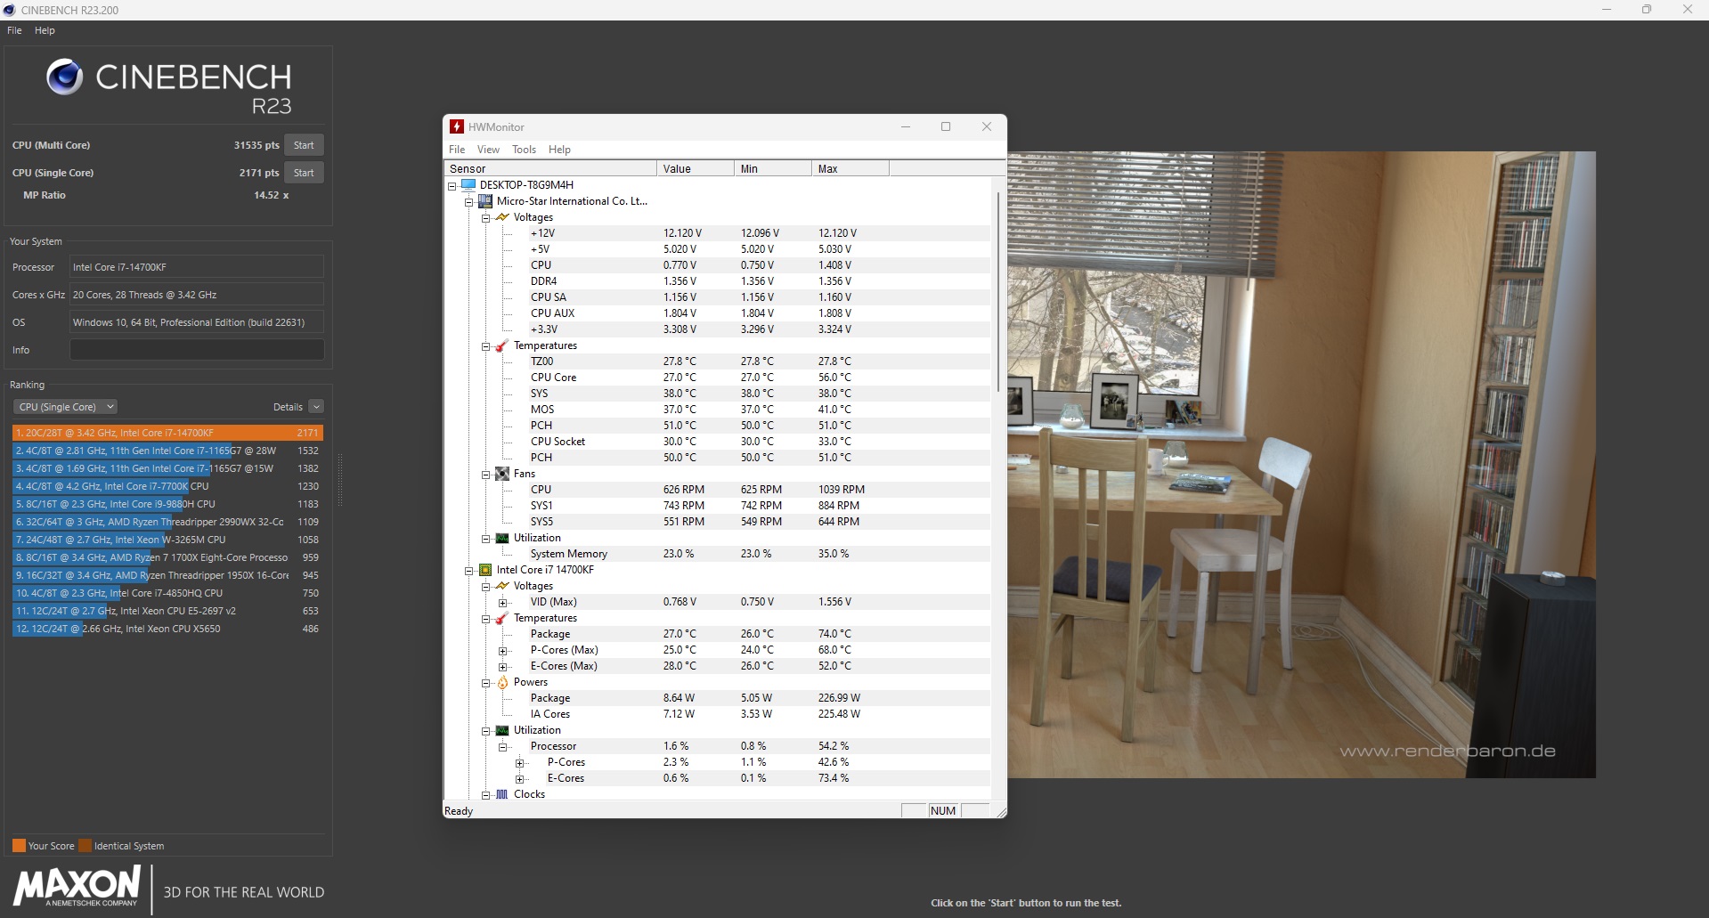Screen dimensions: 1709x918
Task: Open the CPU (Single Core) ranking dropdown
Action: [x=65, y=407]
